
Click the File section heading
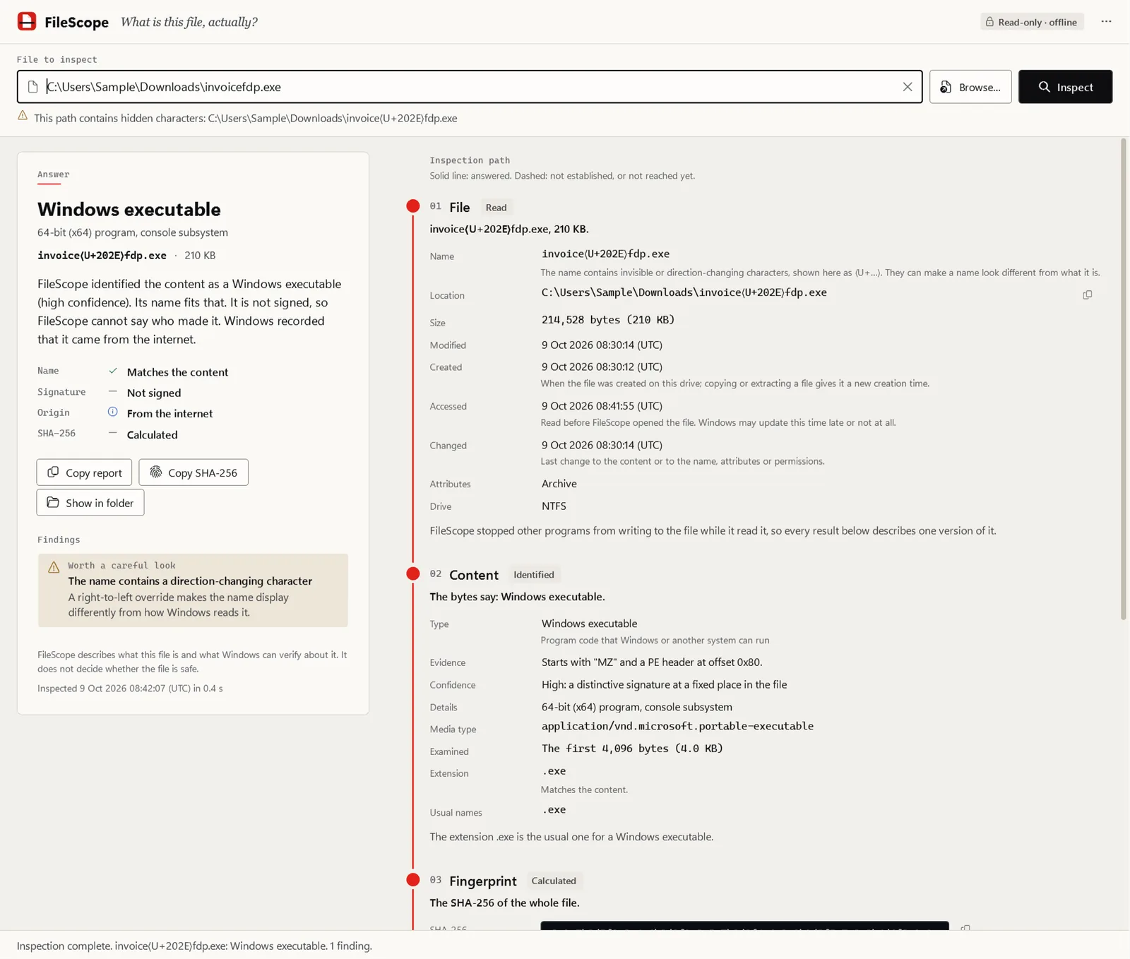(x=459, y=207)
